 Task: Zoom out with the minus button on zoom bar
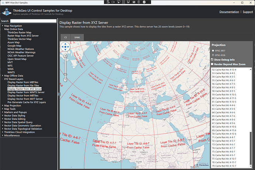coord(65,80)
